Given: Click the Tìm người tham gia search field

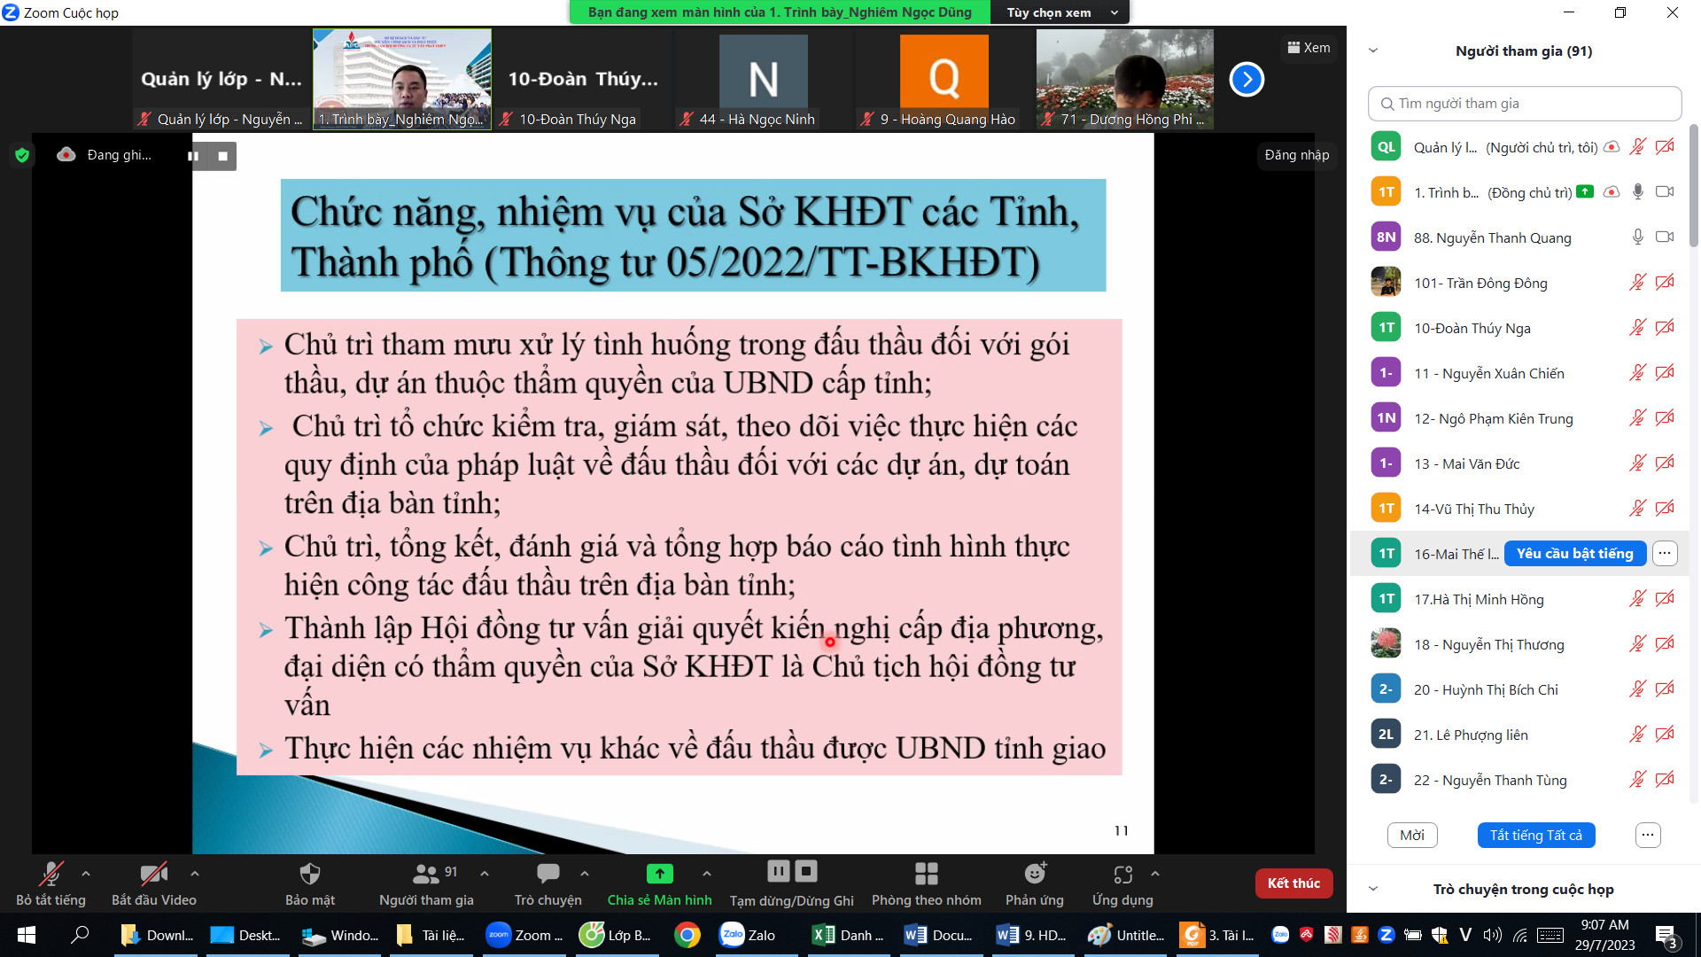Looking at the screenshot, I should coord(1524,104).
